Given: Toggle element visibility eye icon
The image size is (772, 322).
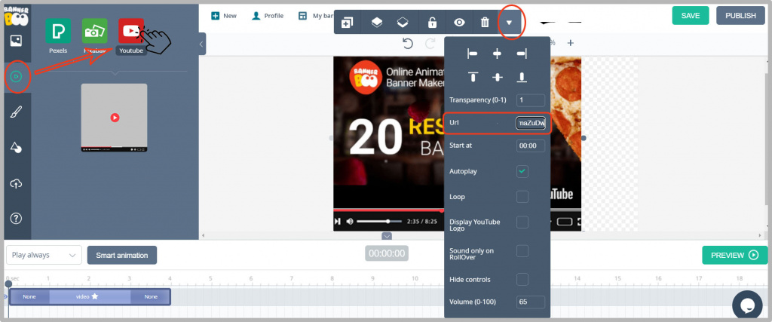Looking at the screenshot, I should [459, 23].
